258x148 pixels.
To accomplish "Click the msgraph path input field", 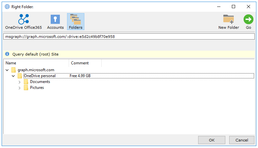I will click(x=129, y=37).
